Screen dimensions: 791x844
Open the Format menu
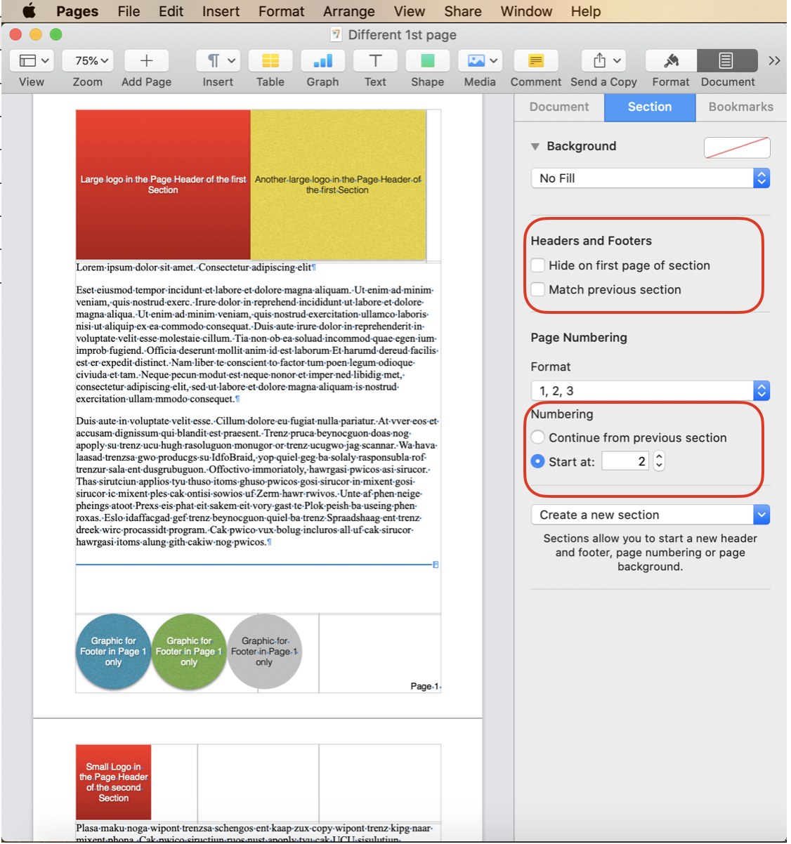point(281,11)
